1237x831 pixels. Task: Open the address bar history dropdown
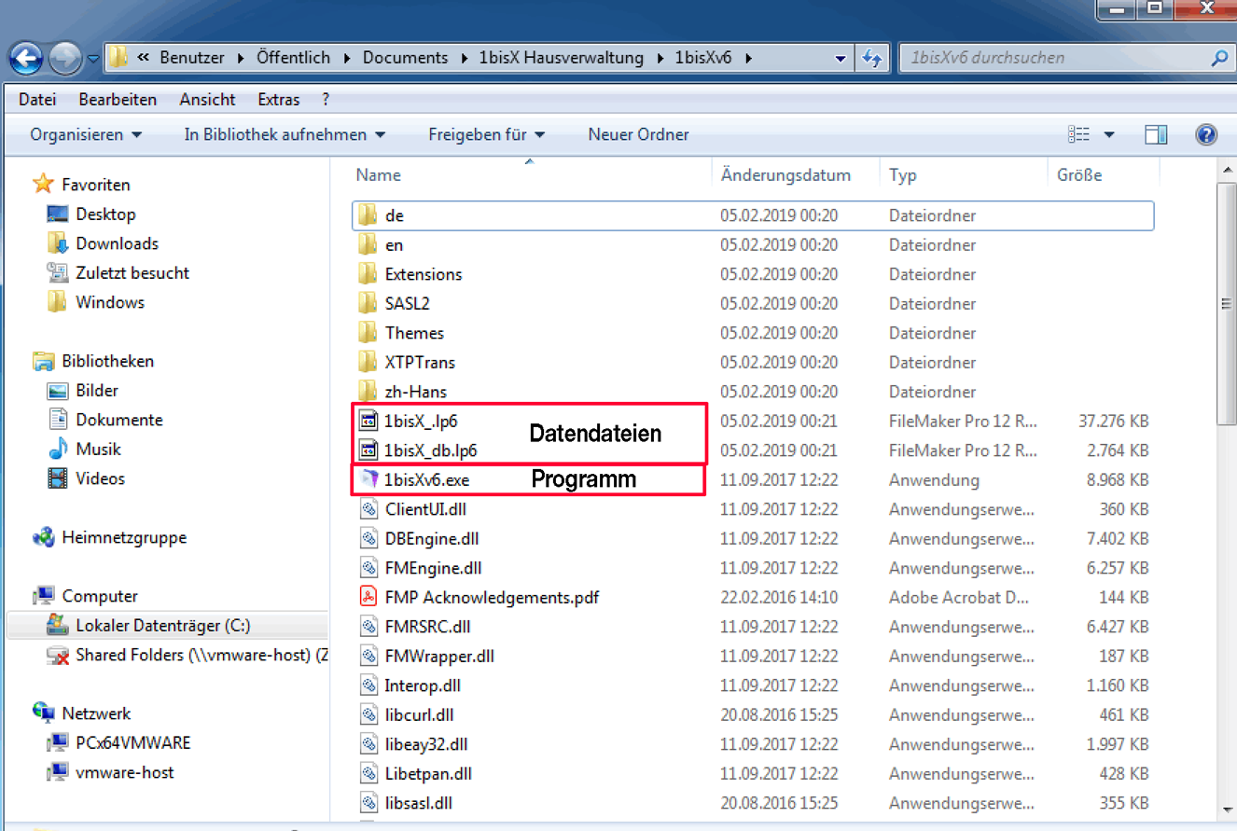point(841,58)
